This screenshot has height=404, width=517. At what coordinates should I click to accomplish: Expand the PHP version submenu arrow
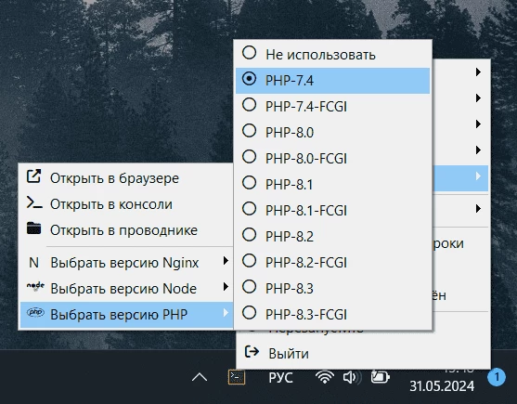(x=226, y=312)
